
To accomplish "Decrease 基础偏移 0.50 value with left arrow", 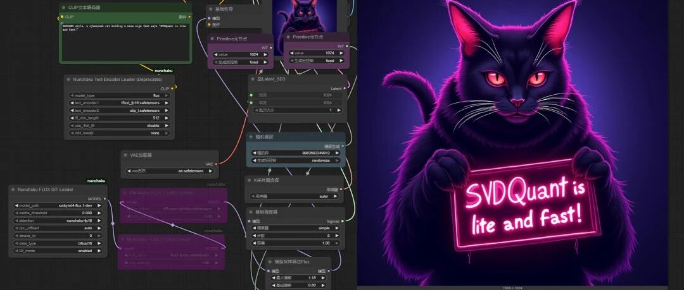I will tap(274, 285).
